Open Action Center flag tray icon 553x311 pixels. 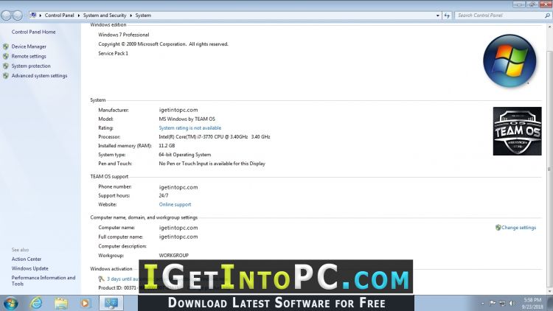[493, 303]
